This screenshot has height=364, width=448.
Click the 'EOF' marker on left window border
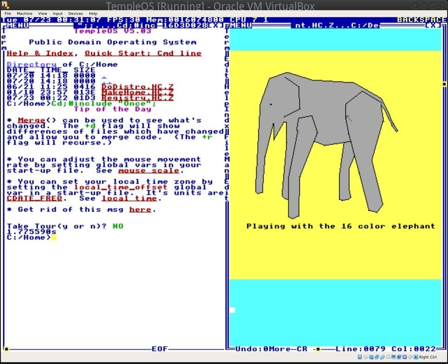160,349
